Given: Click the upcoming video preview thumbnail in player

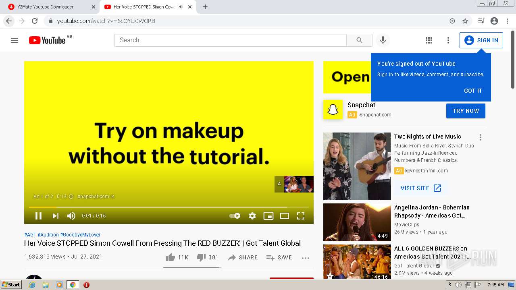Looking at the screenshot, I should pos(299,184).
